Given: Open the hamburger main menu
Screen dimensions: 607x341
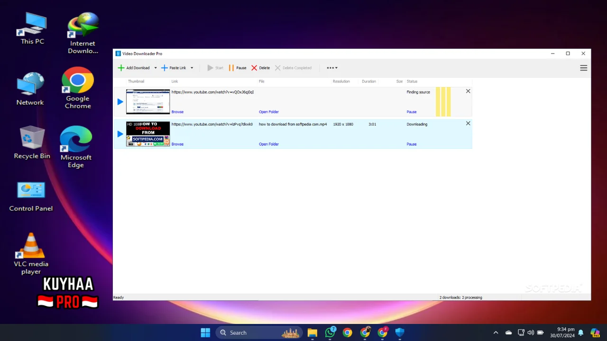Looking at the screenshot, I should pyautogui.click(x=584, y=68).
